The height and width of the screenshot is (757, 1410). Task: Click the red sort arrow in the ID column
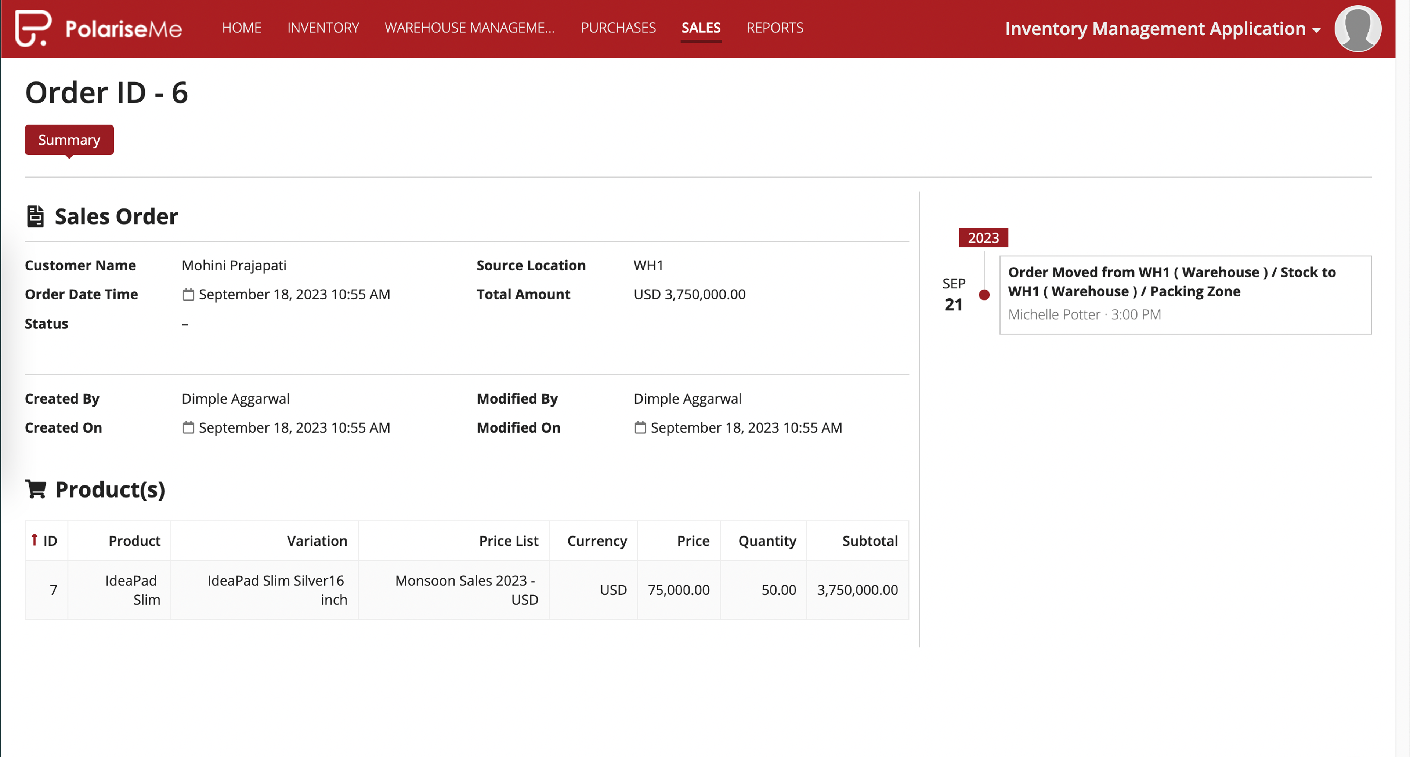[x=34, y=539]
